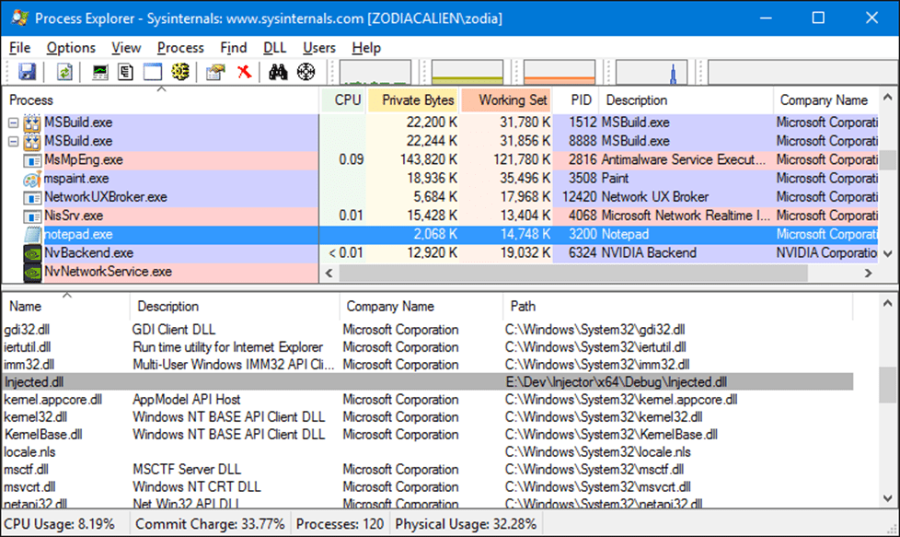The image size is (900, 537).
Task: Click the Refresh Now toolbar icon
Action: click(x=64, y=72)
